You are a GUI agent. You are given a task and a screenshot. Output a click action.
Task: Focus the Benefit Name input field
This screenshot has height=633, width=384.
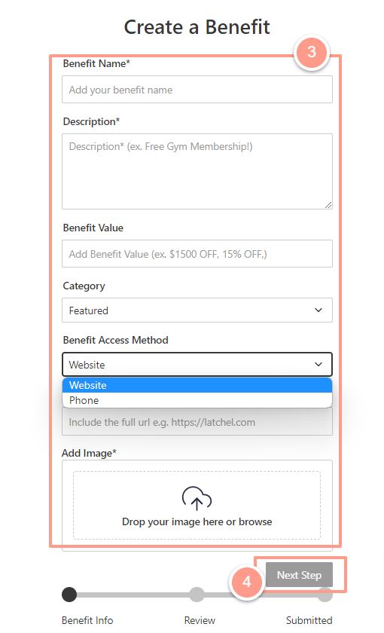pyautogui.click(x=197, y=89)
